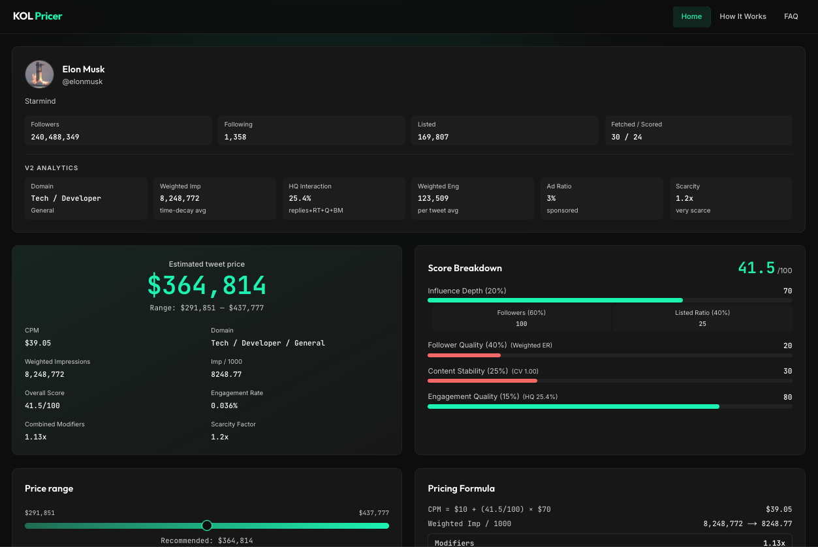Click the Combined Modifiers value 1.13x
This screenshot has height=547, width=818.
point(35,437)
